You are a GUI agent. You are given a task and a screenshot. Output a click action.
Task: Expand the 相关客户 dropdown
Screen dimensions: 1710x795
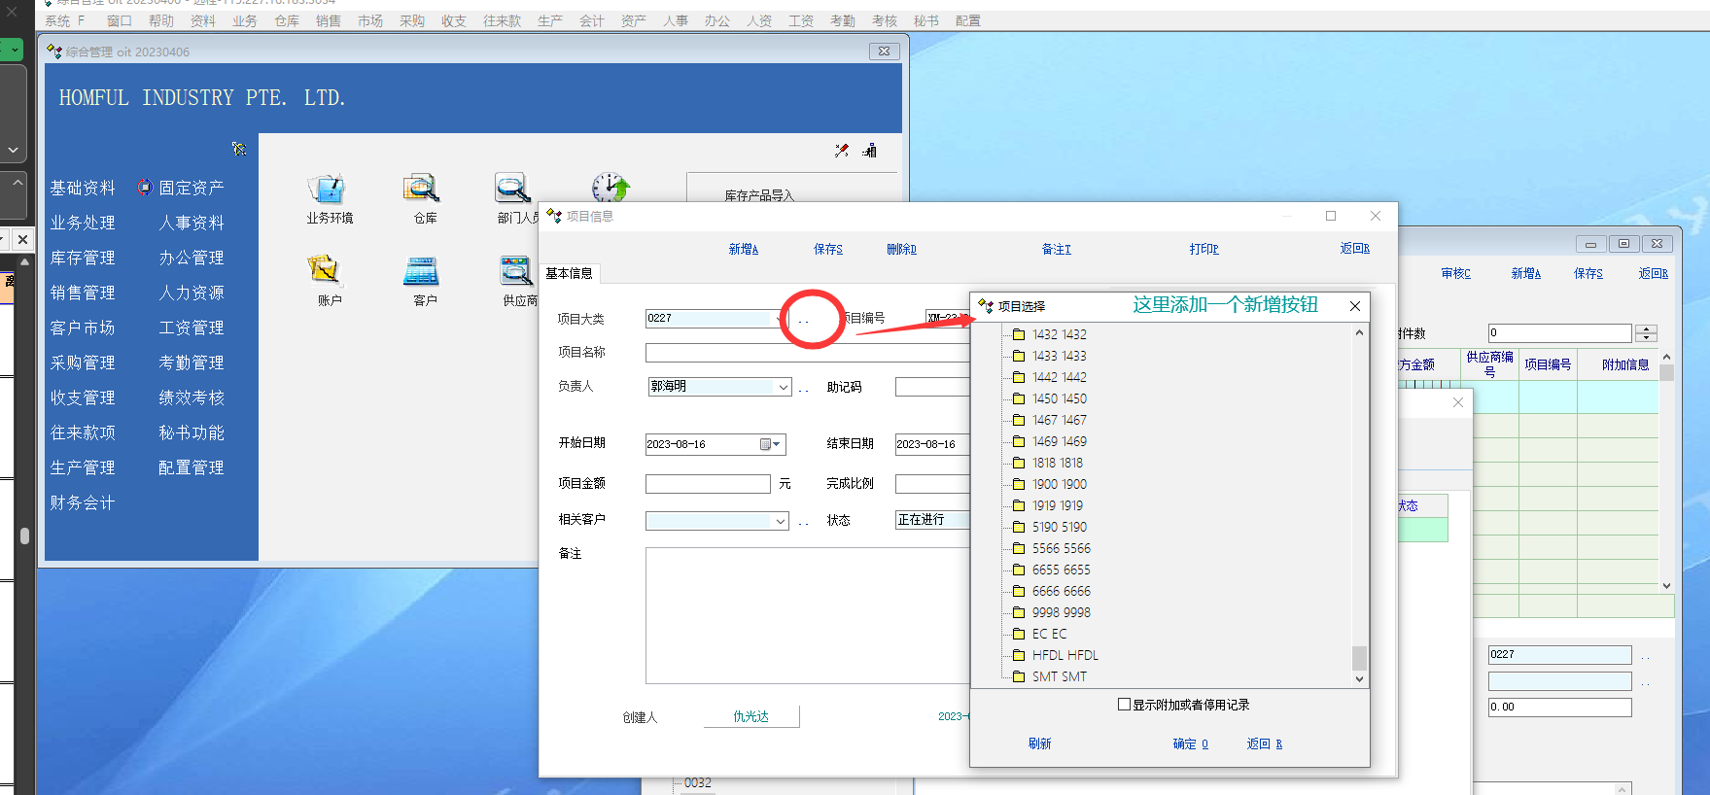pyautogui.click(x=780, y=521)
